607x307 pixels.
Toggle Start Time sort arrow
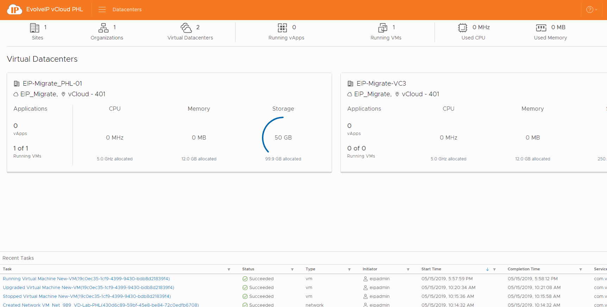point(487,270)
